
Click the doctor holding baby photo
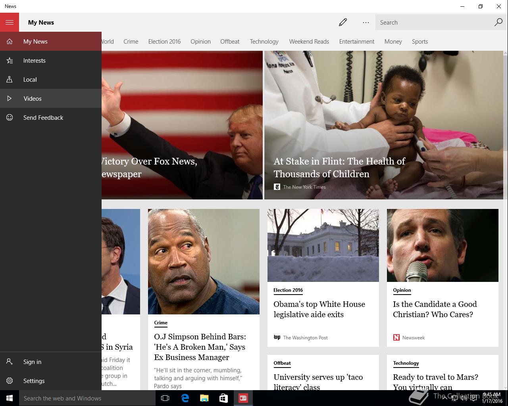pos(383,125)
